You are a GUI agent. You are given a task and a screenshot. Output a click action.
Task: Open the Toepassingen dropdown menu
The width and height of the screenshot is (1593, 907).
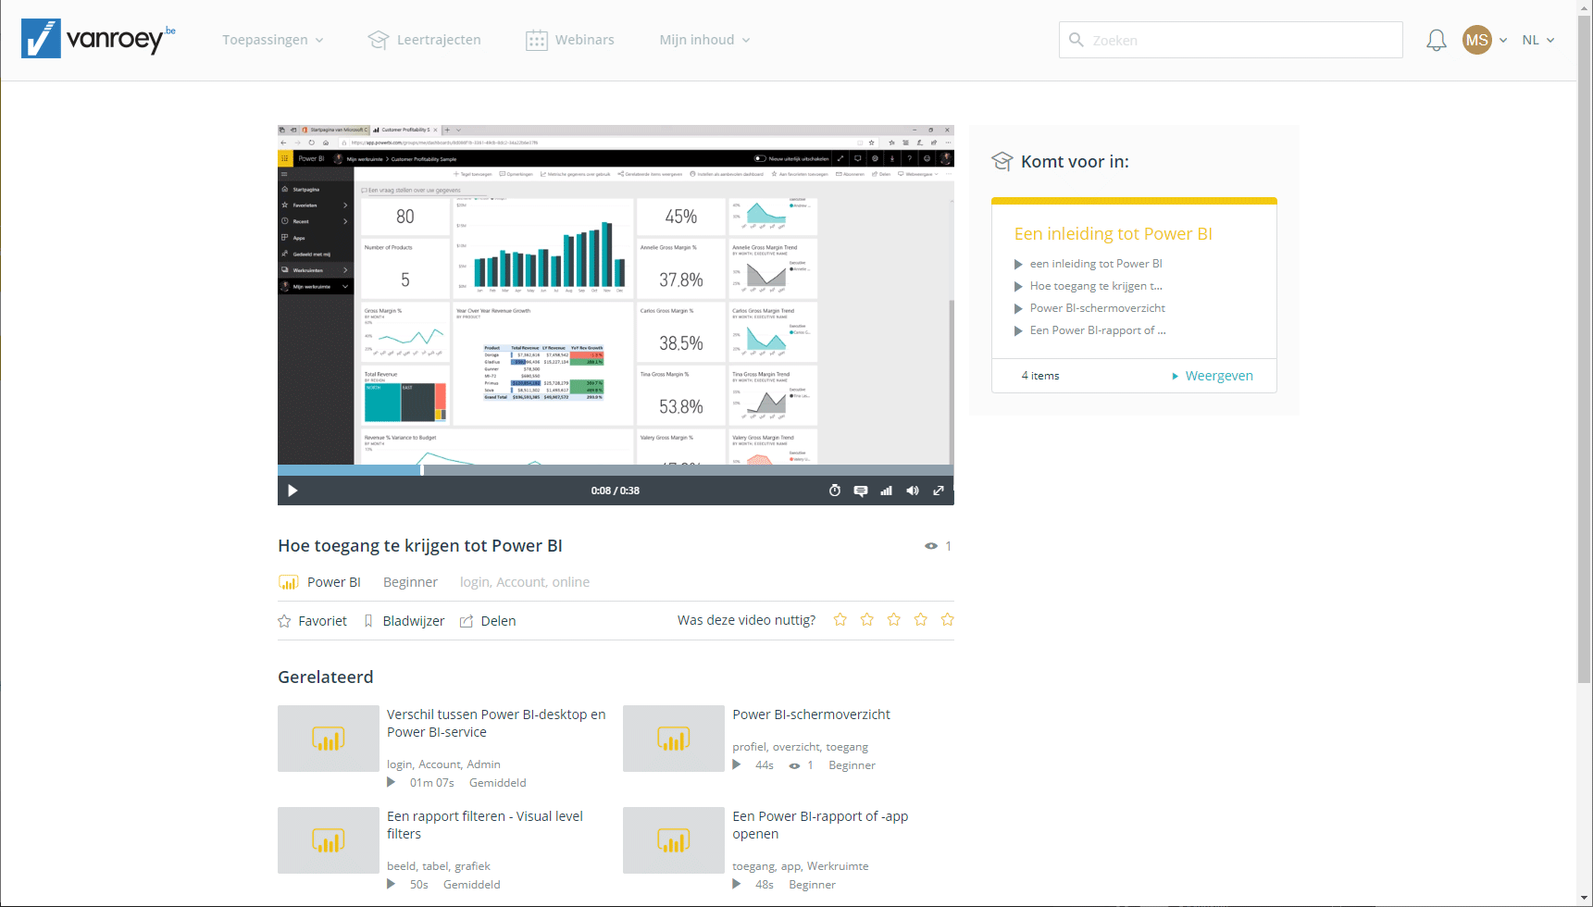click(273, 40)
